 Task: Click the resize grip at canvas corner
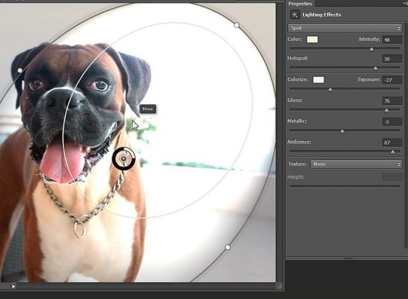(x=279, y=286)
